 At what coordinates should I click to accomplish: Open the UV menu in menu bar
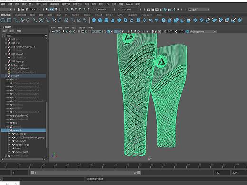107,4
